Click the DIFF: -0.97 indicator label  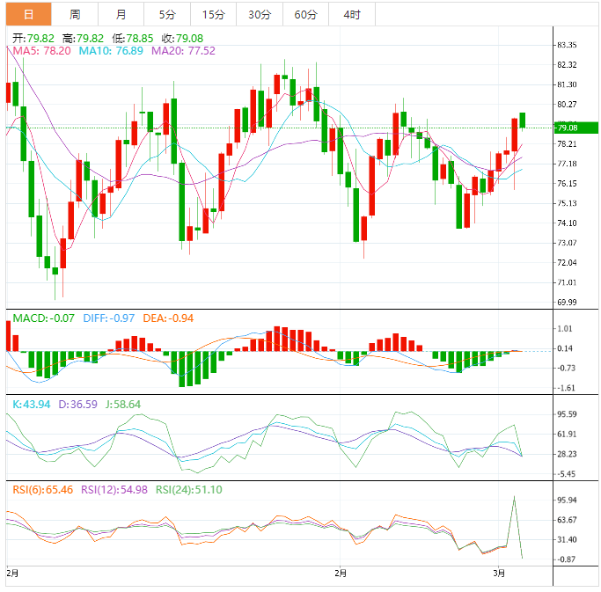click(x=109, y=318)
